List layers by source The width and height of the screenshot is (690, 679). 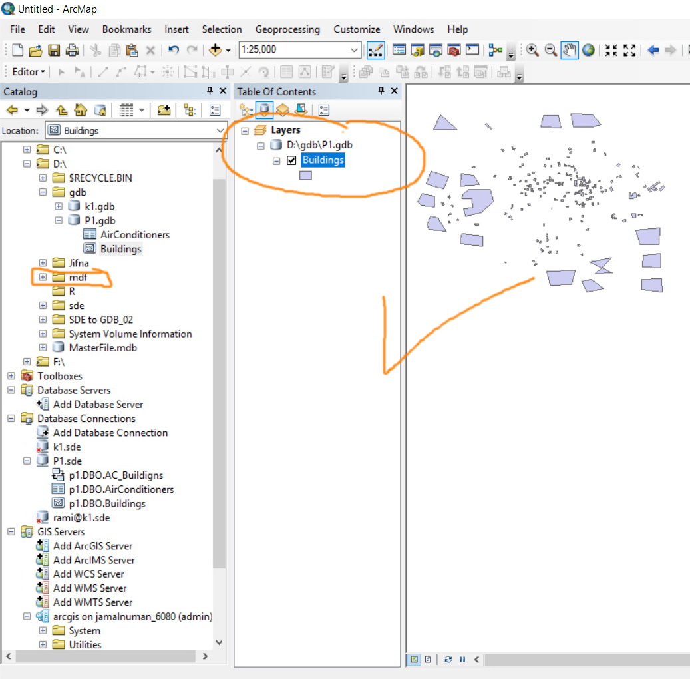click(264, 109)
